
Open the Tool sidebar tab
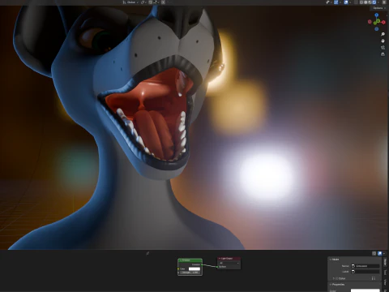385,273
